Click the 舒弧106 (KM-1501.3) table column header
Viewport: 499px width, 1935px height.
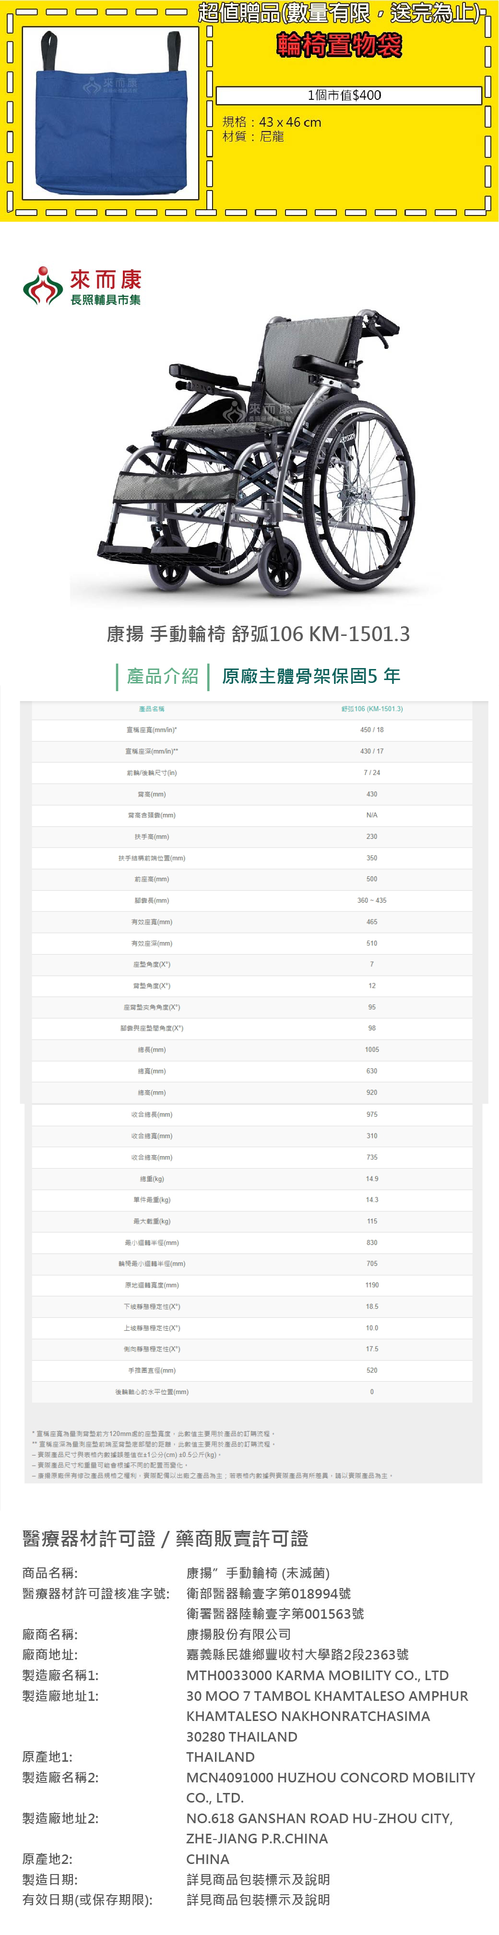click(371, 709)
